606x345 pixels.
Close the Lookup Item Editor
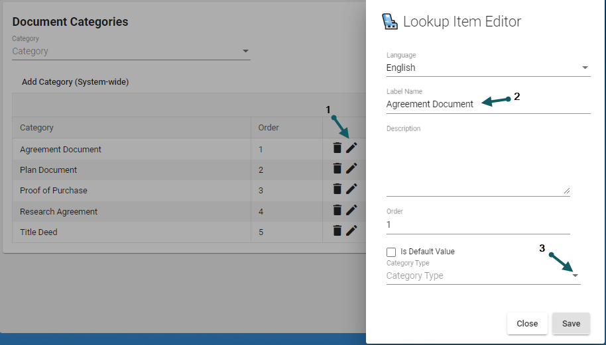(x=527, y=324)
